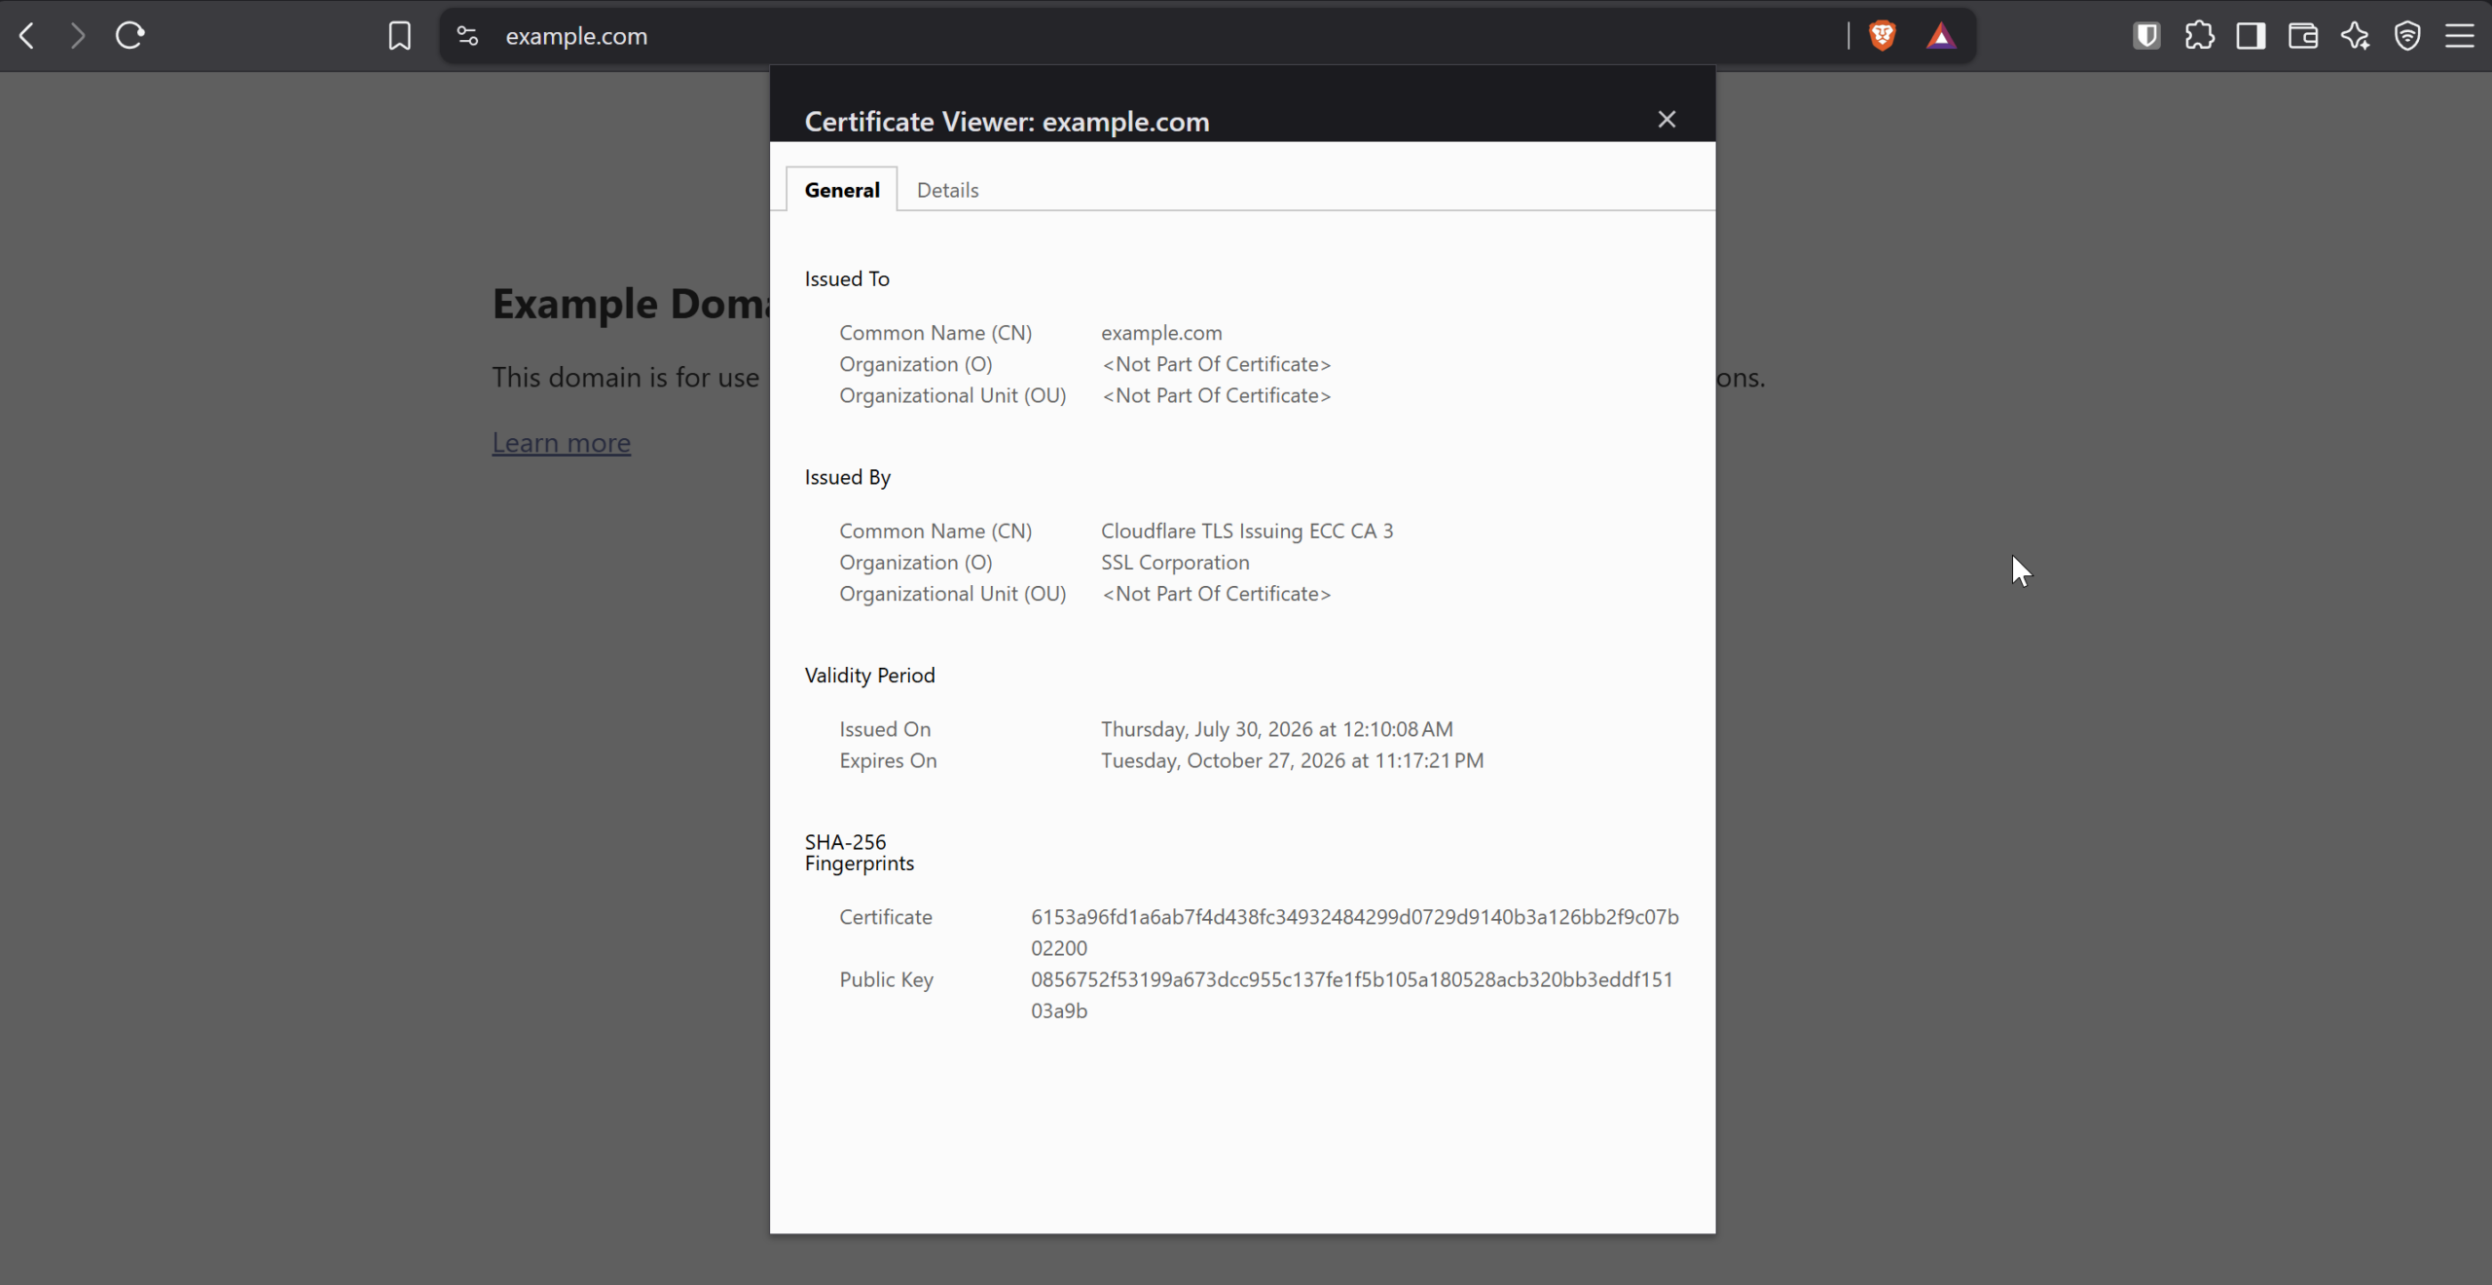Bookmark this page
2492x1285 pixels.
click(399, 36)
